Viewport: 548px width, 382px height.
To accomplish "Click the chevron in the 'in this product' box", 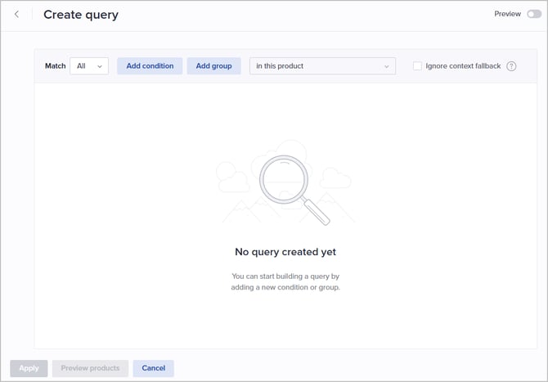I will [387, 66].
